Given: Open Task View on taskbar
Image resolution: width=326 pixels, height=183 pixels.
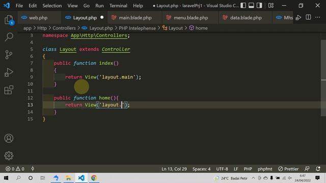Looking at the screenshot, I should point(43,178).
